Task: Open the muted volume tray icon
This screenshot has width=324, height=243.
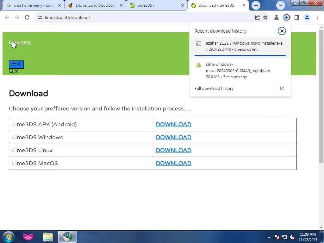Action: point(292,237)
